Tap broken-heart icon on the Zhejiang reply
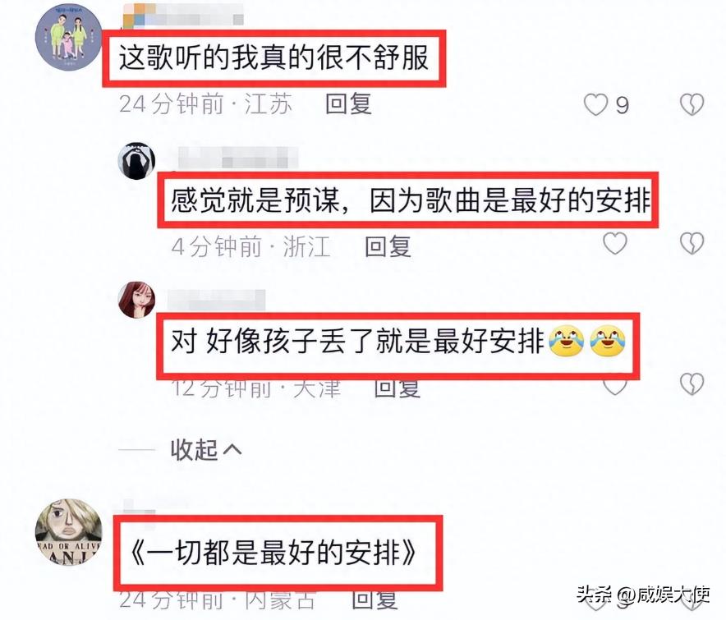 [x=692, y=243]
